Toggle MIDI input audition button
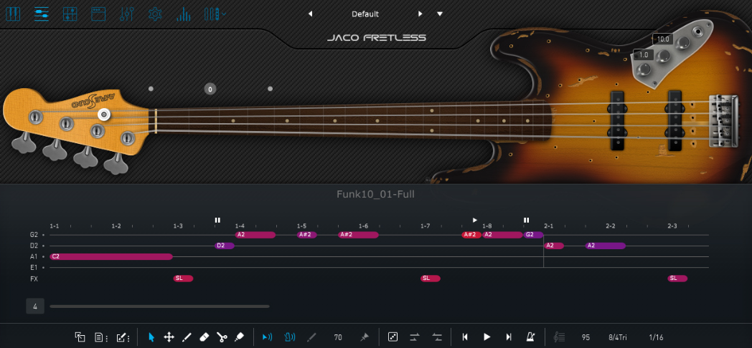Viewport: 752px width, 348px height. [288, 337]
